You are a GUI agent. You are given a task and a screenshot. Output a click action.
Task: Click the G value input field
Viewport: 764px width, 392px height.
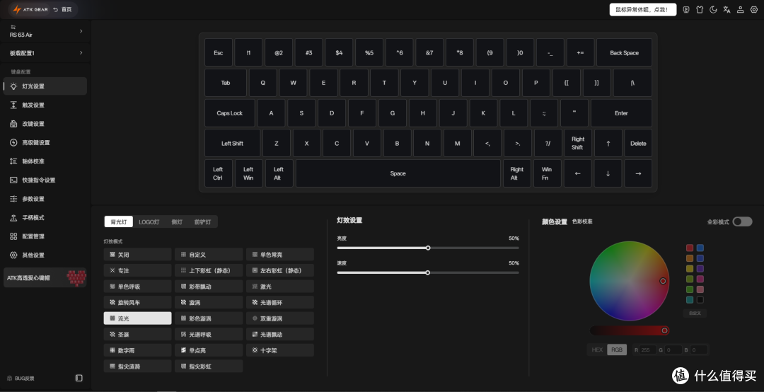click(673, 350)
